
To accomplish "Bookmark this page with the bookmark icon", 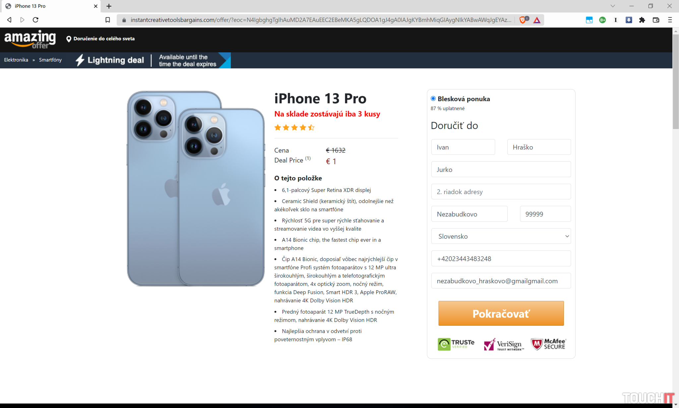I will [x=108, y=20].
